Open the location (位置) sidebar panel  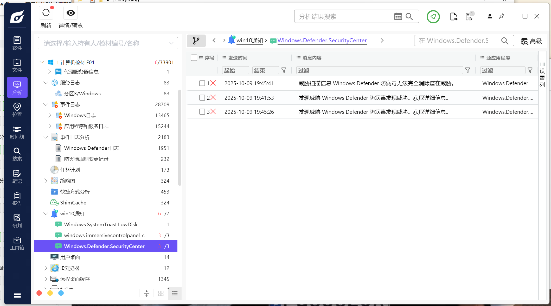point(17,110)
